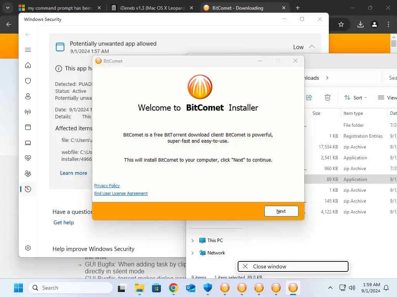Screen dimensions: 397x297
Task: Open Protection history clock icon
Action: pyautogui.click(x=28, y=189)
